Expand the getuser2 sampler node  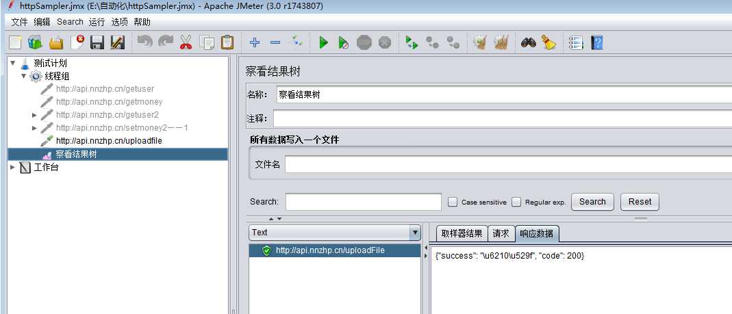tap(34, 115)
